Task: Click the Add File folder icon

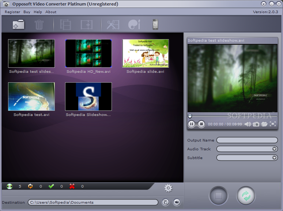Action: (x=18, y=25)
